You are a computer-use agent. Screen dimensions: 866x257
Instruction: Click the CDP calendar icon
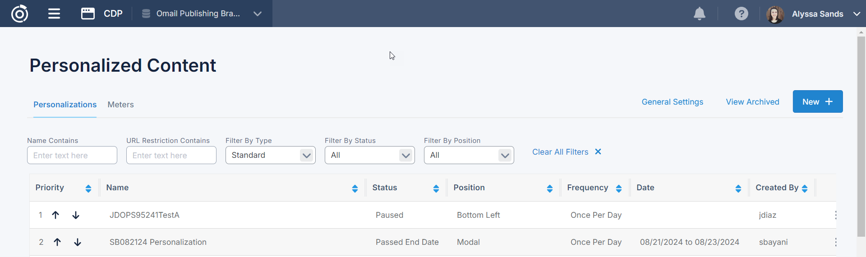pos(88,14)
